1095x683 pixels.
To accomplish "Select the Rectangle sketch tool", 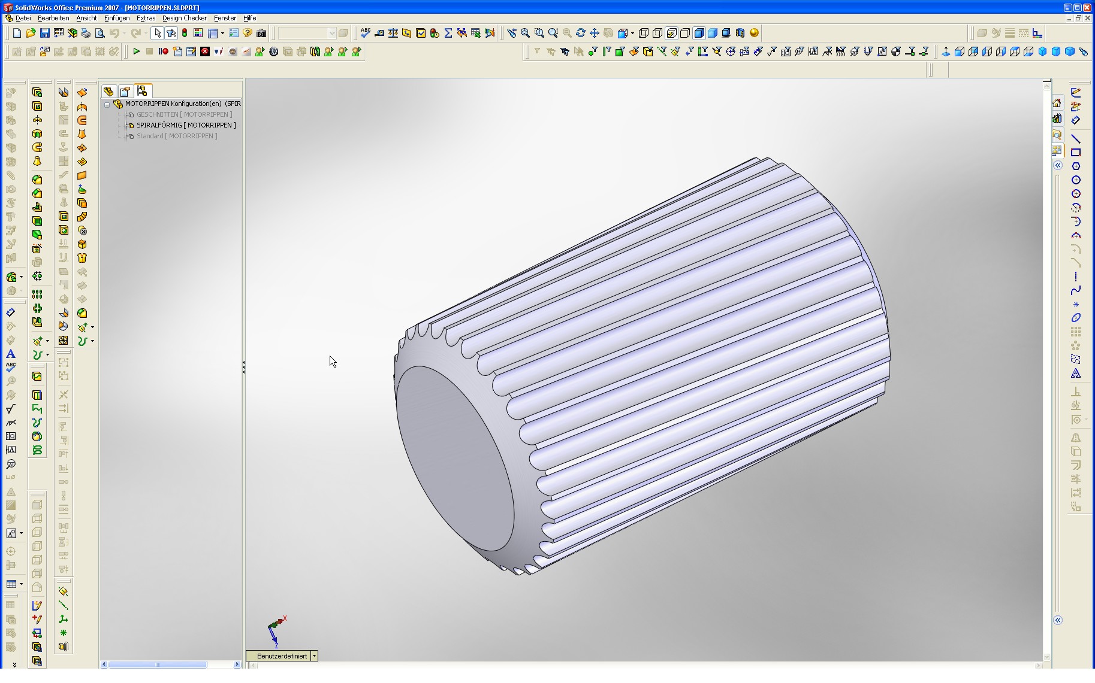I will click(1076, 153).
